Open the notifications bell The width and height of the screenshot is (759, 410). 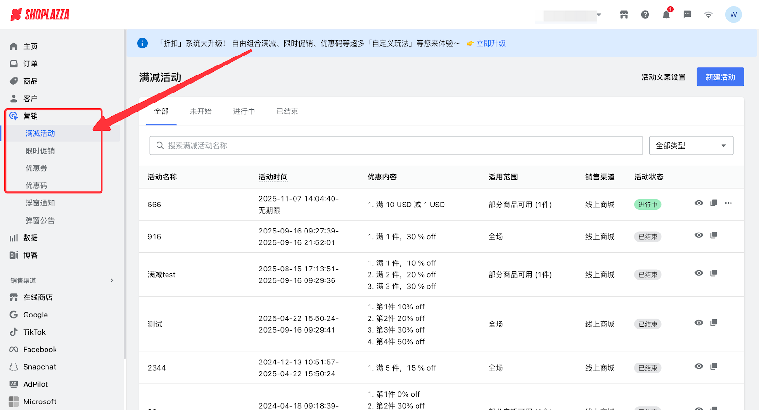pos(666,15)
